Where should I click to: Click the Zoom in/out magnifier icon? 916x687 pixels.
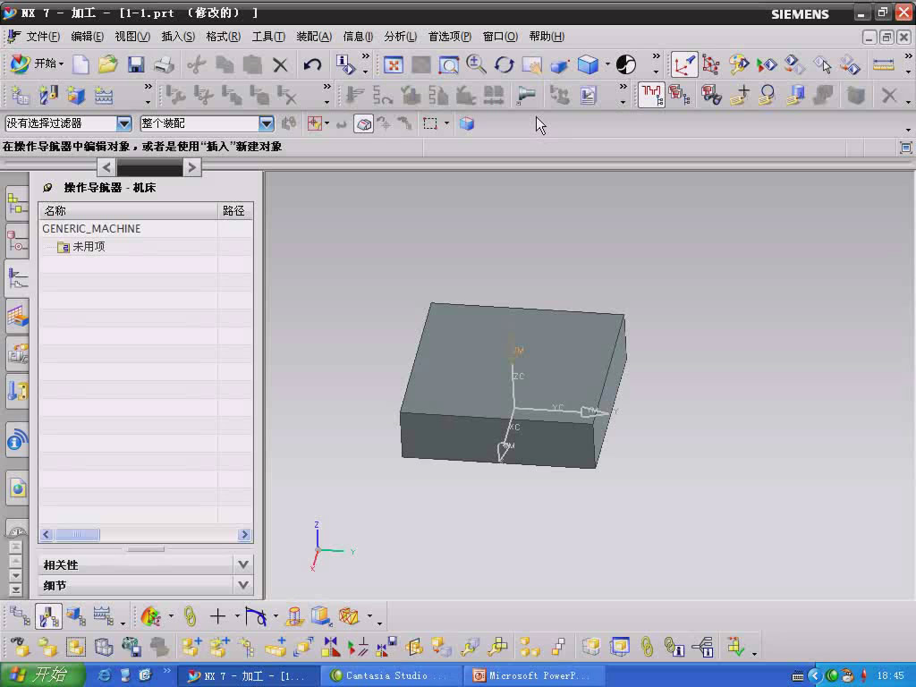476,64
